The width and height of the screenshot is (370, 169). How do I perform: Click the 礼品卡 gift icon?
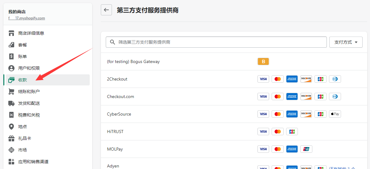pyautogui.click(x=11, y=138)
